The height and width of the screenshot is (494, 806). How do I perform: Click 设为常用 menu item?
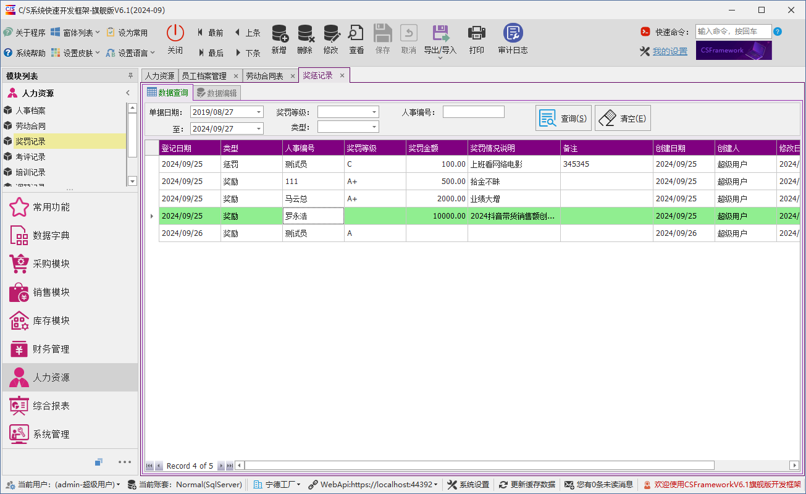pyautogui.click(x=127, y=33)
